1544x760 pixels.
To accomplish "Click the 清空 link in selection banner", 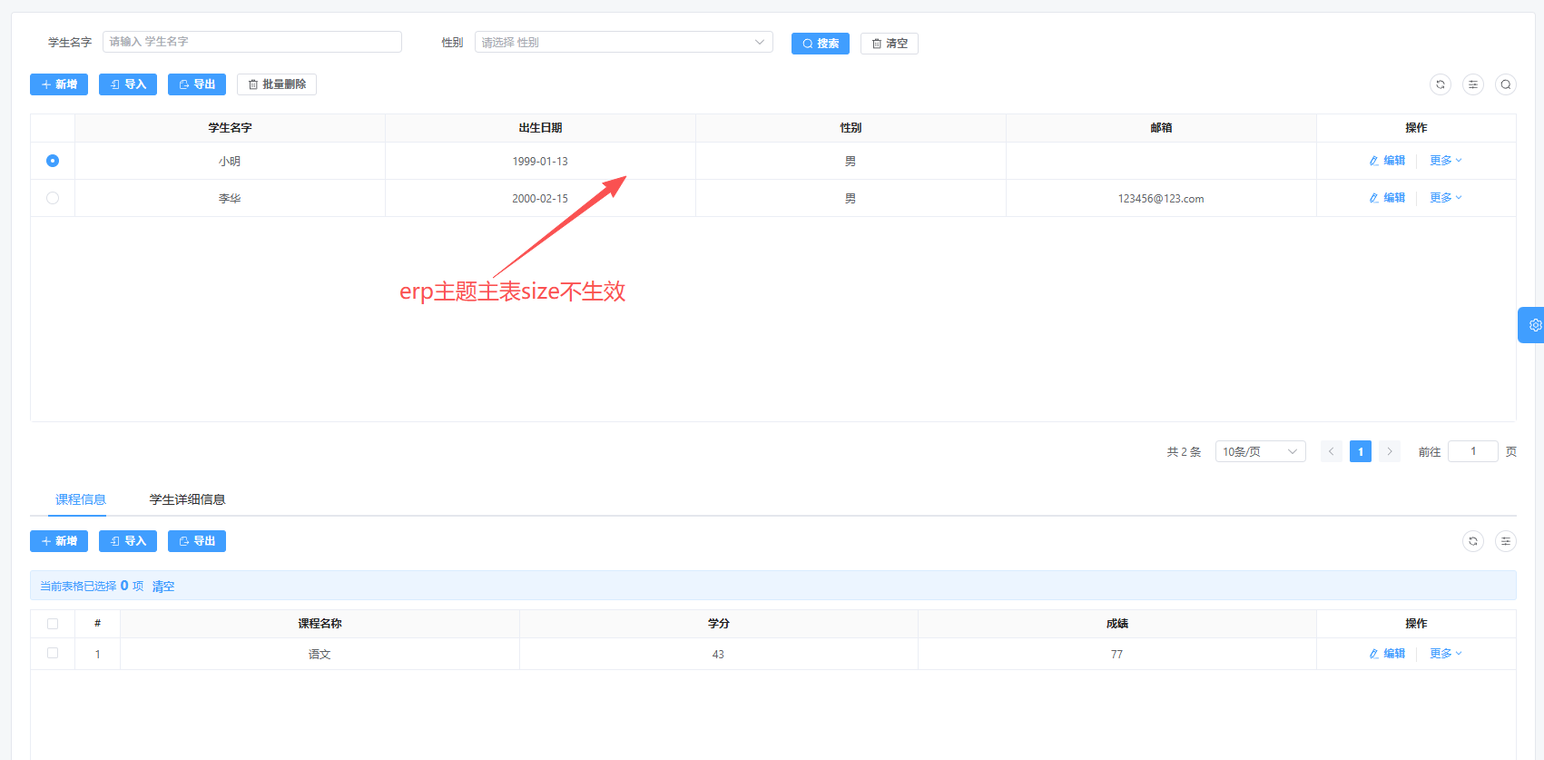I will click(x=163, y=587).
